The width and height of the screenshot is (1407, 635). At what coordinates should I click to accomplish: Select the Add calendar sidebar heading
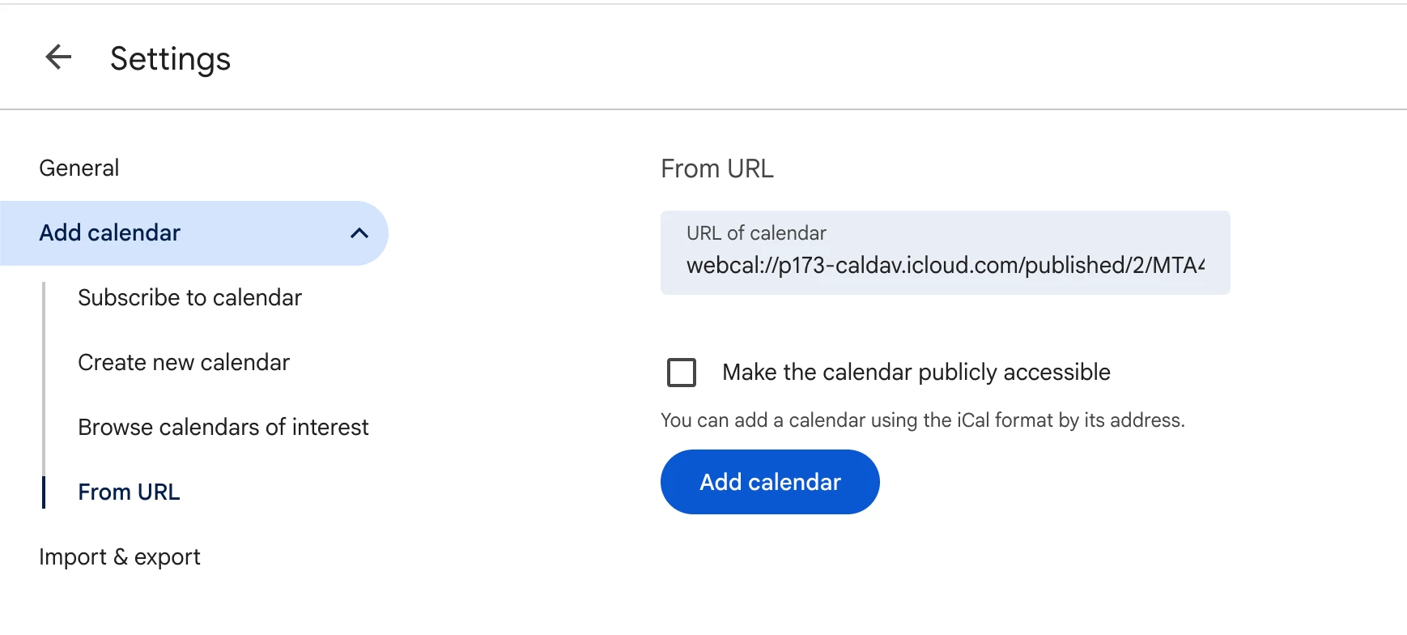coord(110,233)
